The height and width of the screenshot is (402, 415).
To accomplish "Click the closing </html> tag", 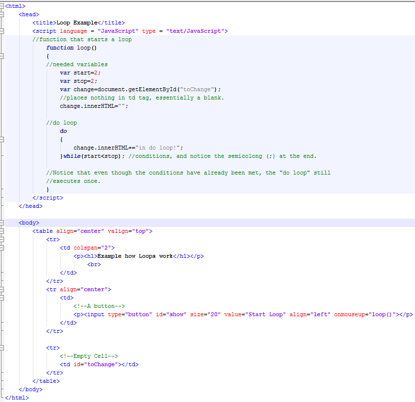I will 17,398.
